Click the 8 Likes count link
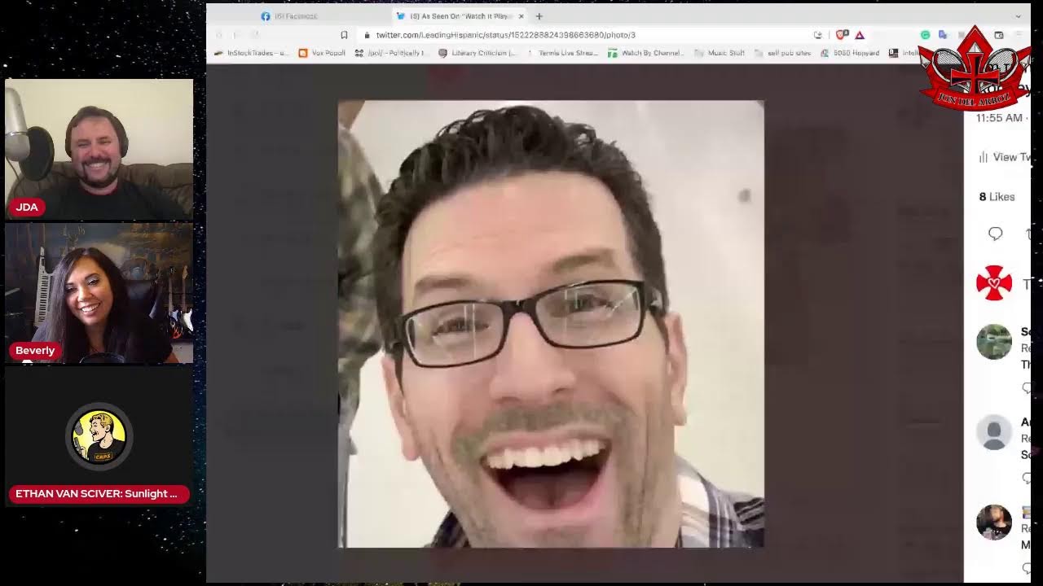This screenshot has width=1043, height=586. pyautogui.click(x=997, y=197)
